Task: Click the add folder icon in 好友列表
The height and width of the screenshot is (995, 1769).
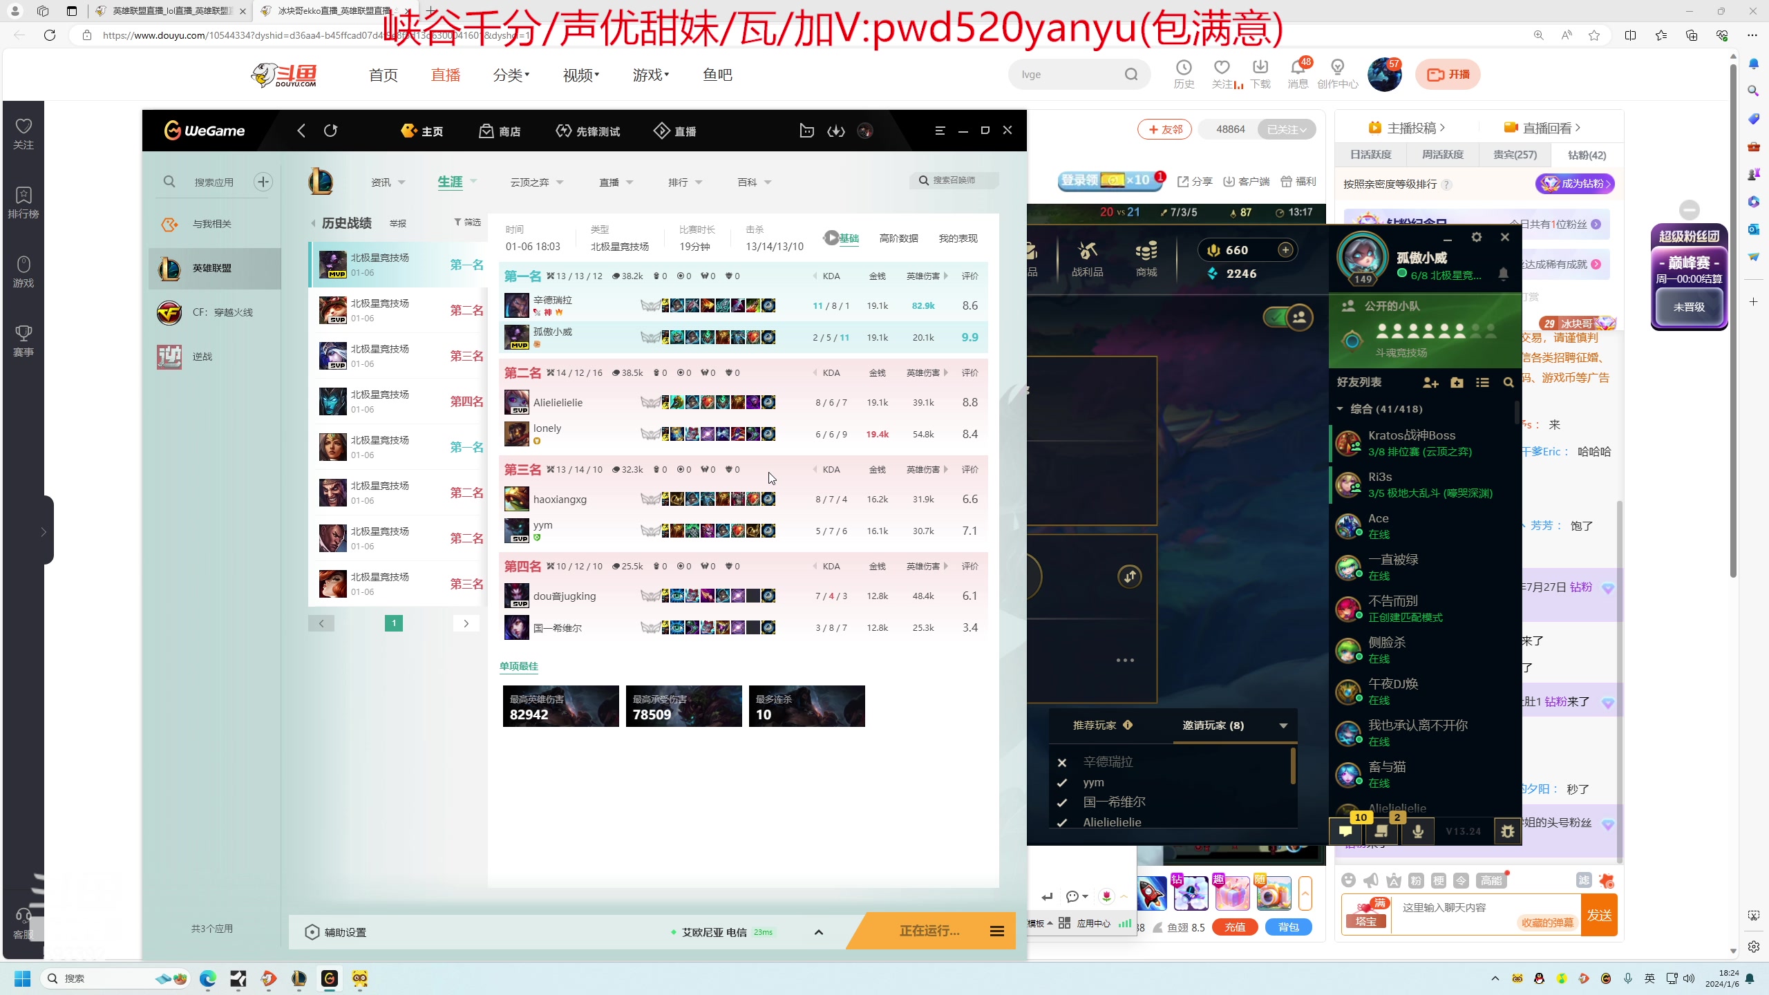Action: (1457, 382)
